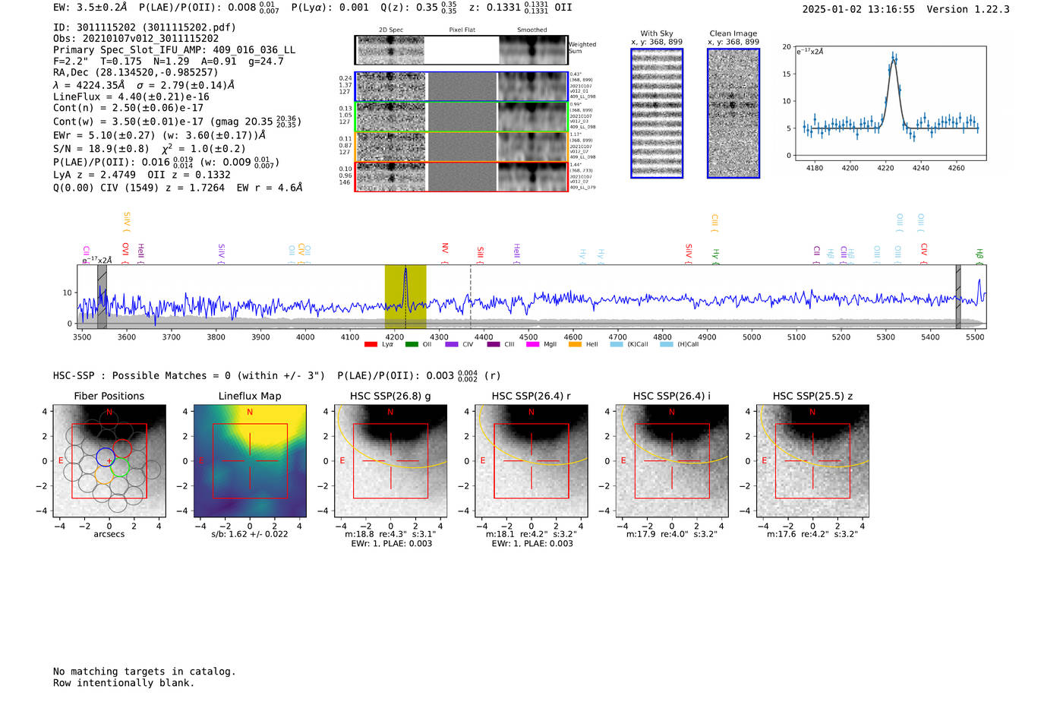View the HSC SSP(25.5) z image
The image size is (1063, 724).
[812, 460]
